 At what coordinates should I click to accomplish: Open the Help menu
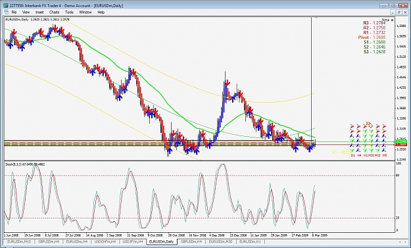pyautogui.click(x=101, y=12)
